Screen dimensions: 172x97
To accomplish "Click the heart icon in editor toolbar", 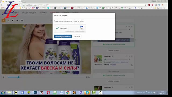I will click(x=22, y=20).
